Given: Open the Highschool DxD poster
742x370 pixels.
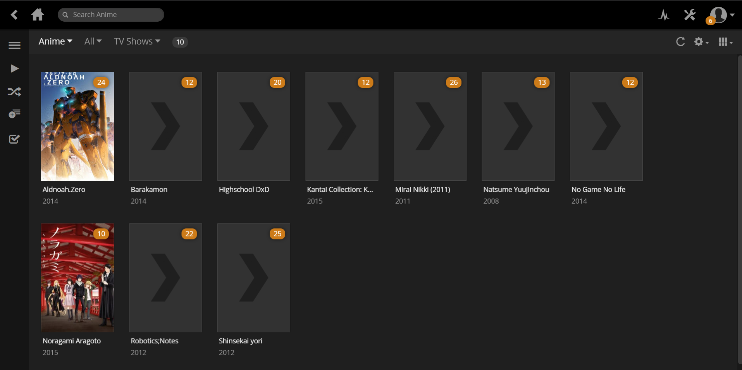Looking at the screenshot, I should point(254,126).
